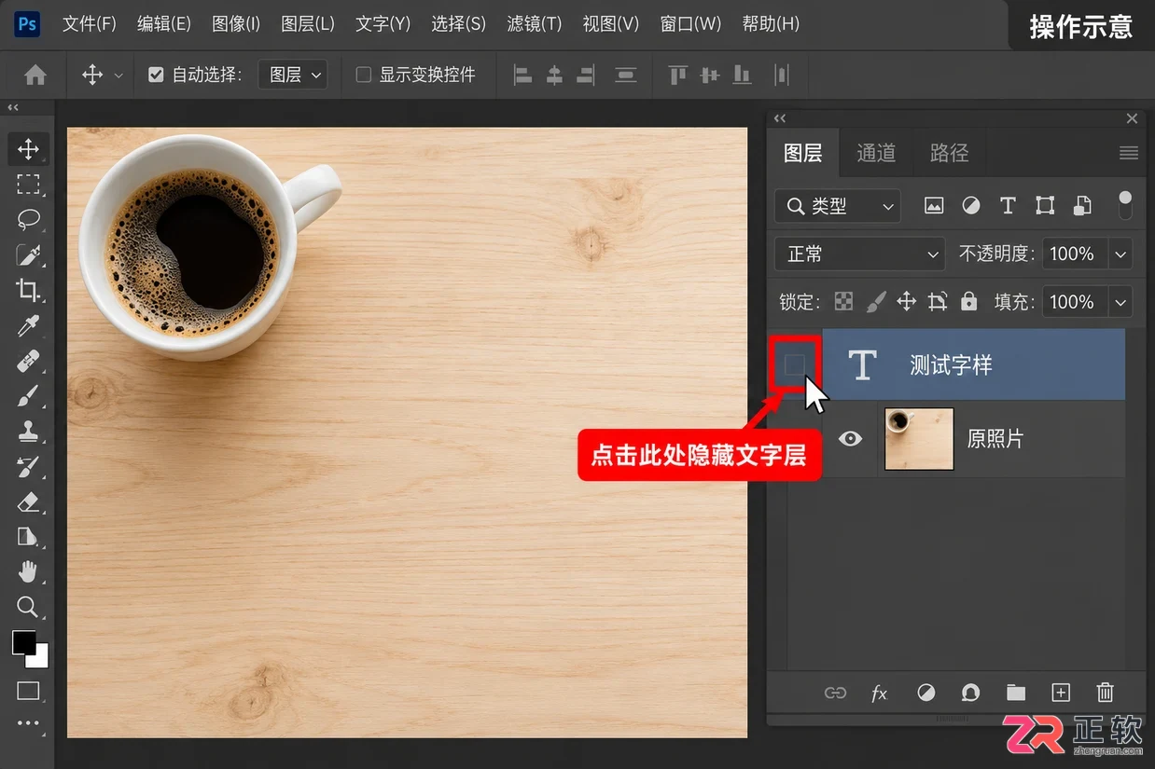
Task: Switch to the 通道 tab
Action: click(876, 153)
